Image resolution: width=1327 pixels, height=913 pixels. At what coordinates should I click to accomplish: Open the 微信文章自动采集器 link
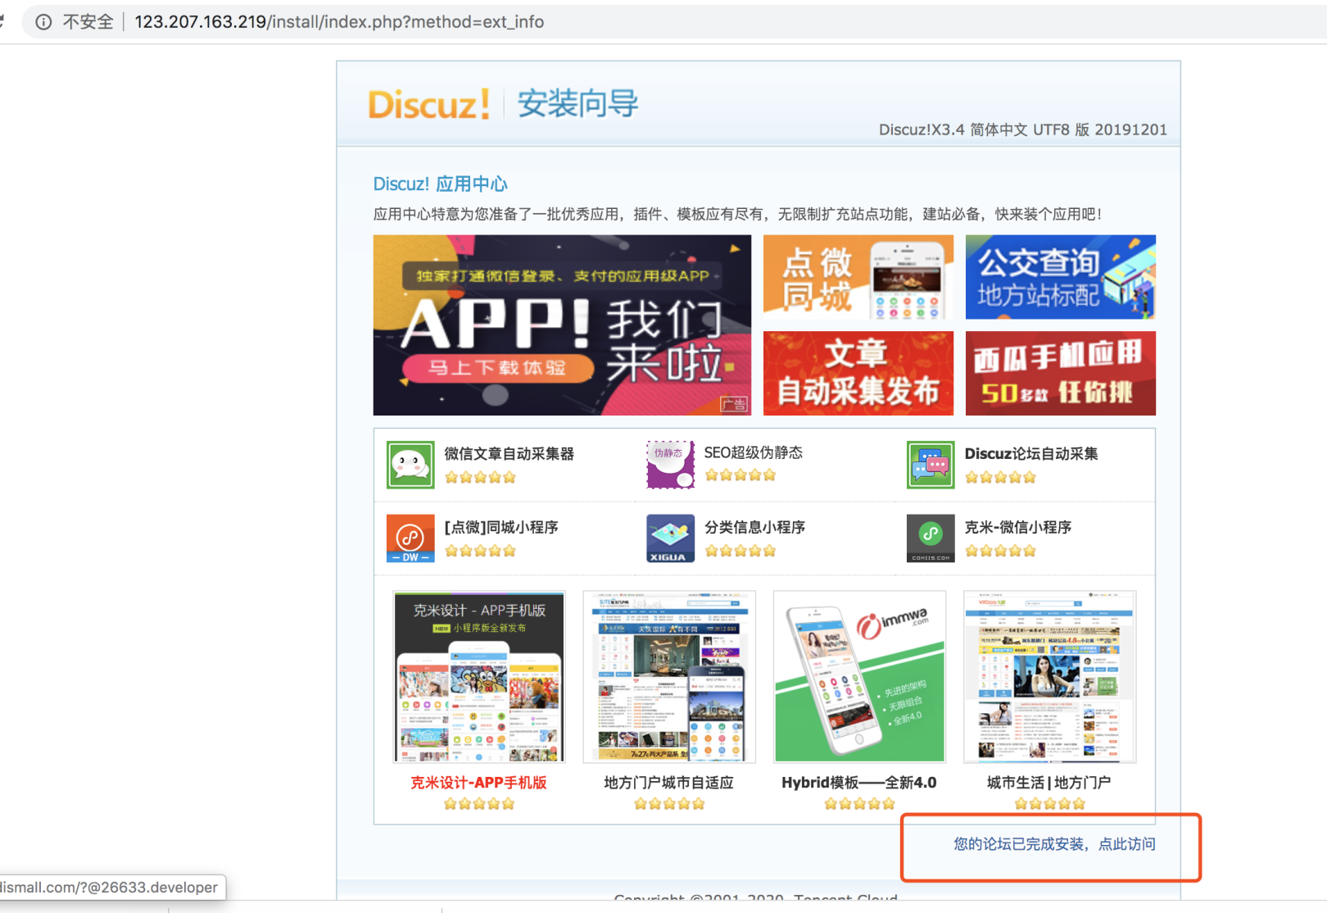[x=509, y=453]
